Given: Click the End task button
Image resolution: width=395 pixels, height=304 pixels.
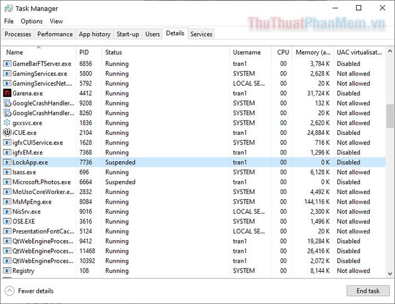Looking at the screenshot, I should click(x=368, y=291).
